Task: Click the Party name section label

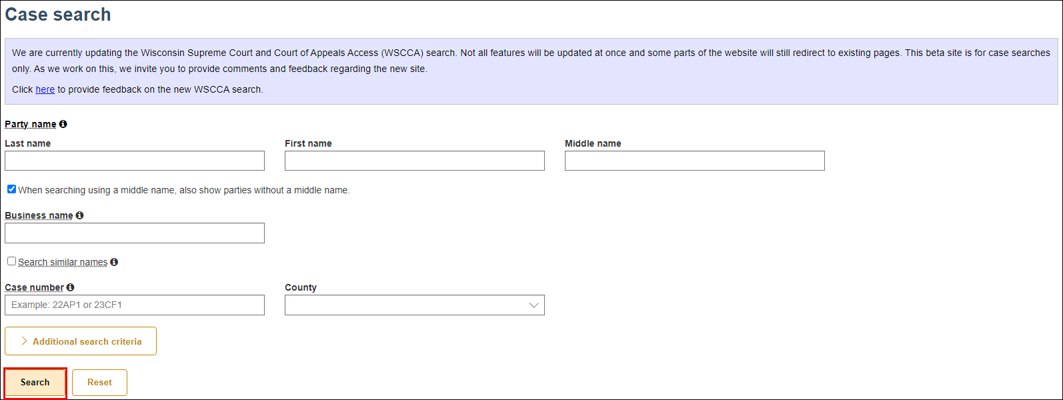Action: coord(30,124)
